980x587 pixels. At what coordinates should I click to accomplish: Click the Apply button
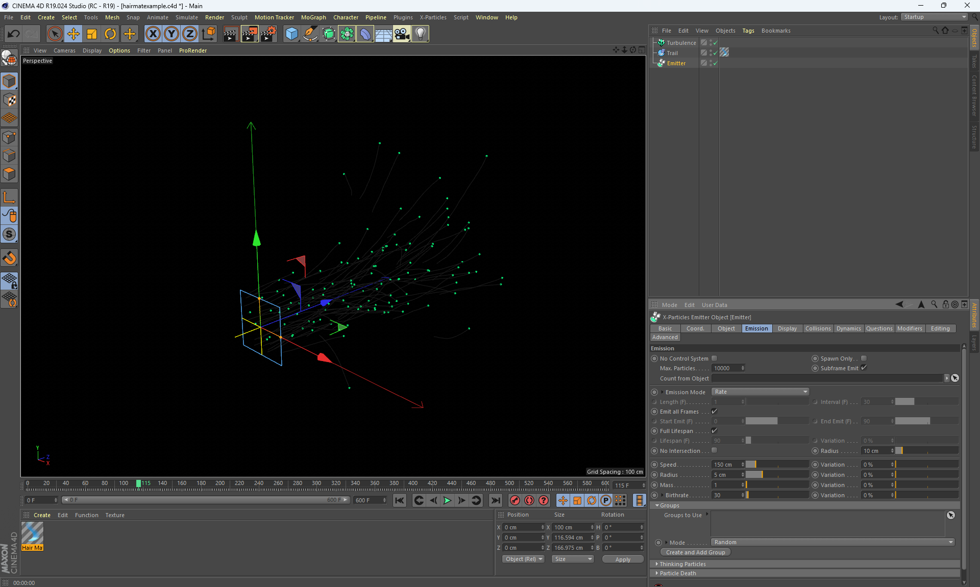[622, 559]
